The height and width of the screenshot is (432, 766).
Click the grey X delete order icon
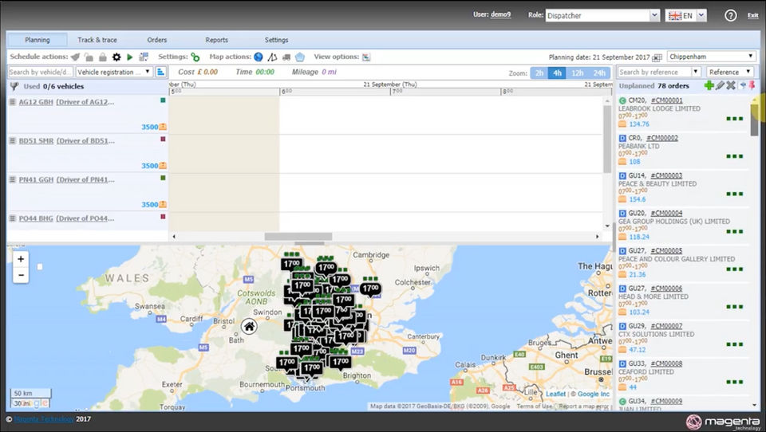click(x=730, y=86)
